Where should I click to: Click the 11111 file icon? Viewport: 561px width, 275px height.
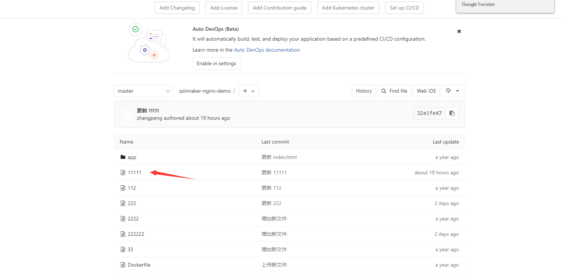pos(123,172)
